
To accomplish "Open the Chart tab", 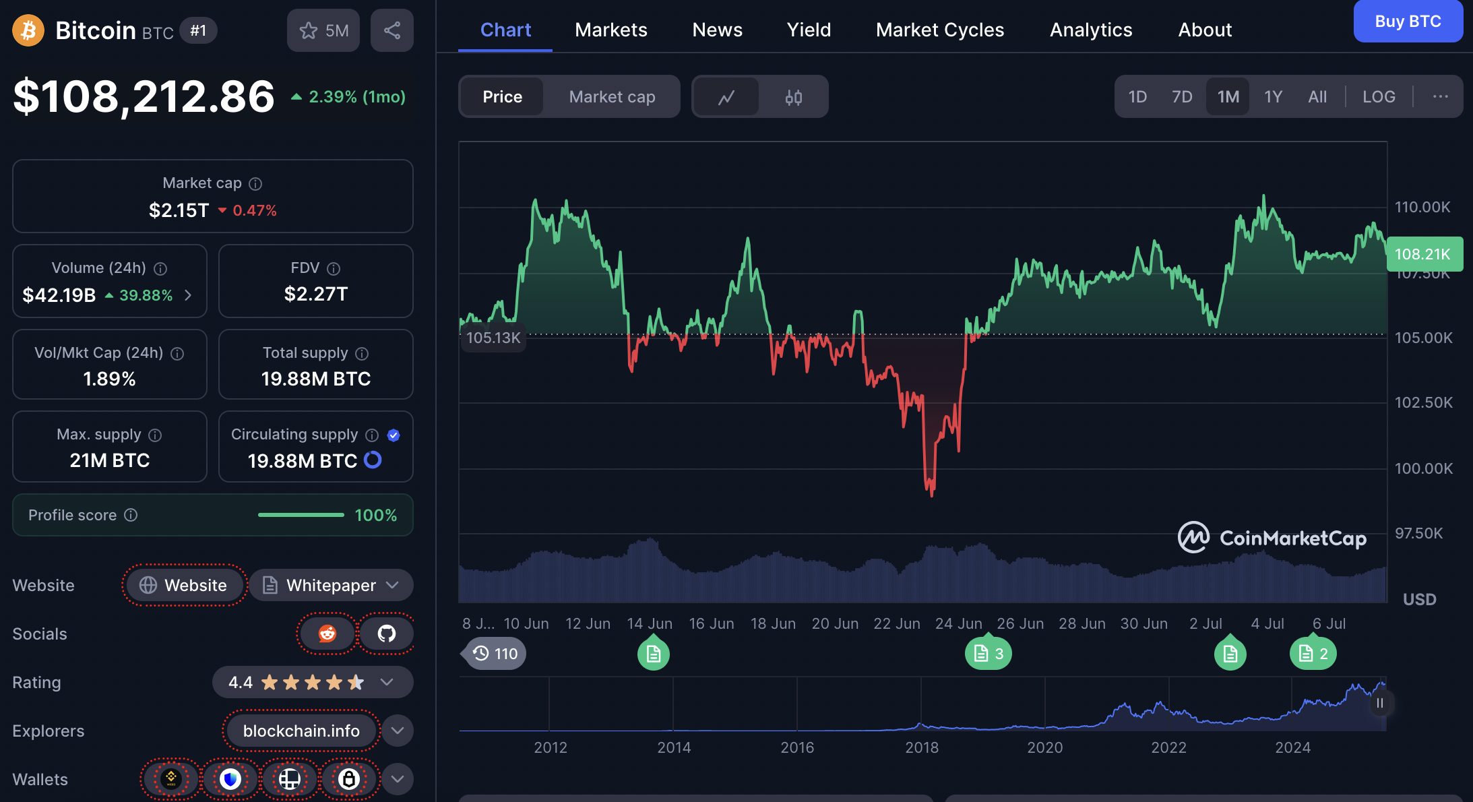I will point(505,30).
